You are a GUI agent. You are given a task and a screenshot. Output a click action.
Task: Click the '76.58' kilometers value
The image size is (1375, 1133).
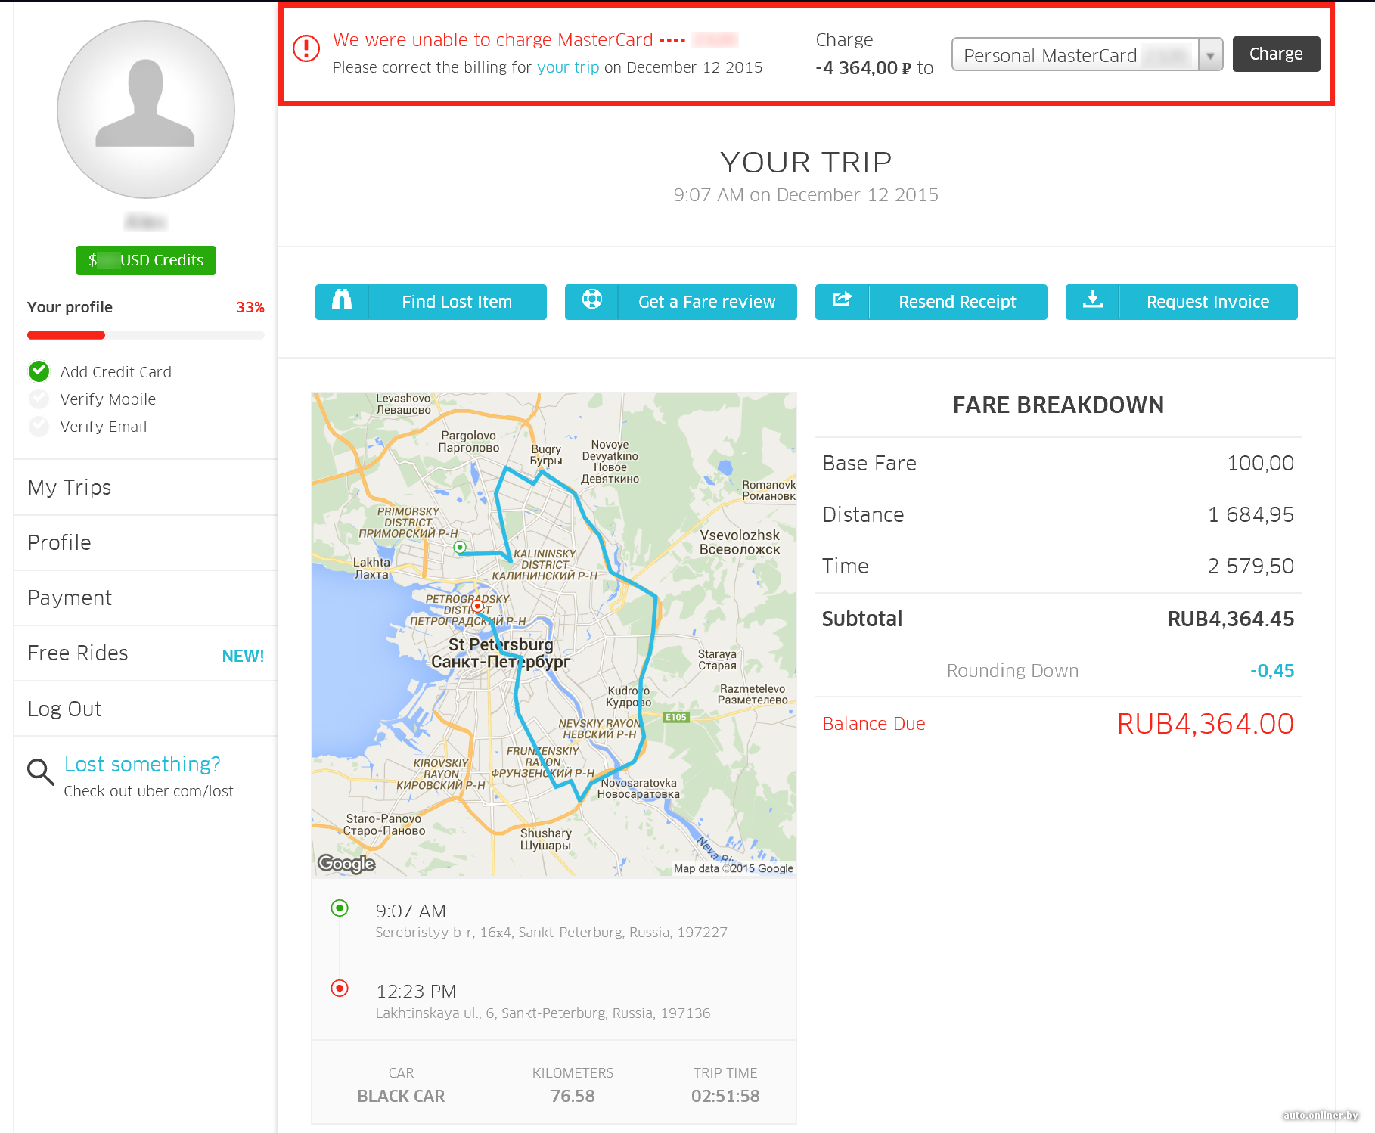(x=573, y=1096)
